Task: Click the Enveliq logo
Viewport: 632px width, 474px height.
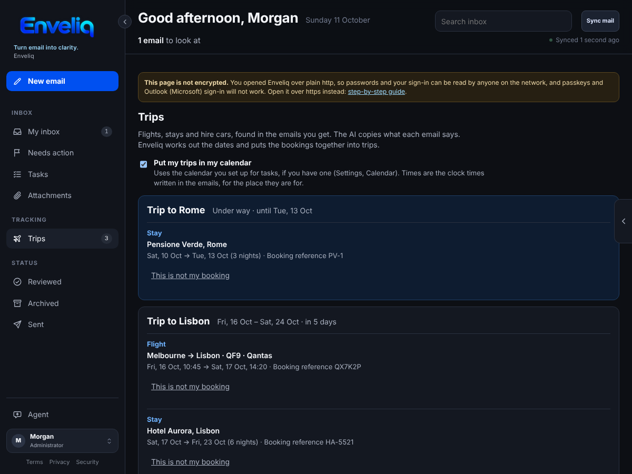Action: coord(57,27)
